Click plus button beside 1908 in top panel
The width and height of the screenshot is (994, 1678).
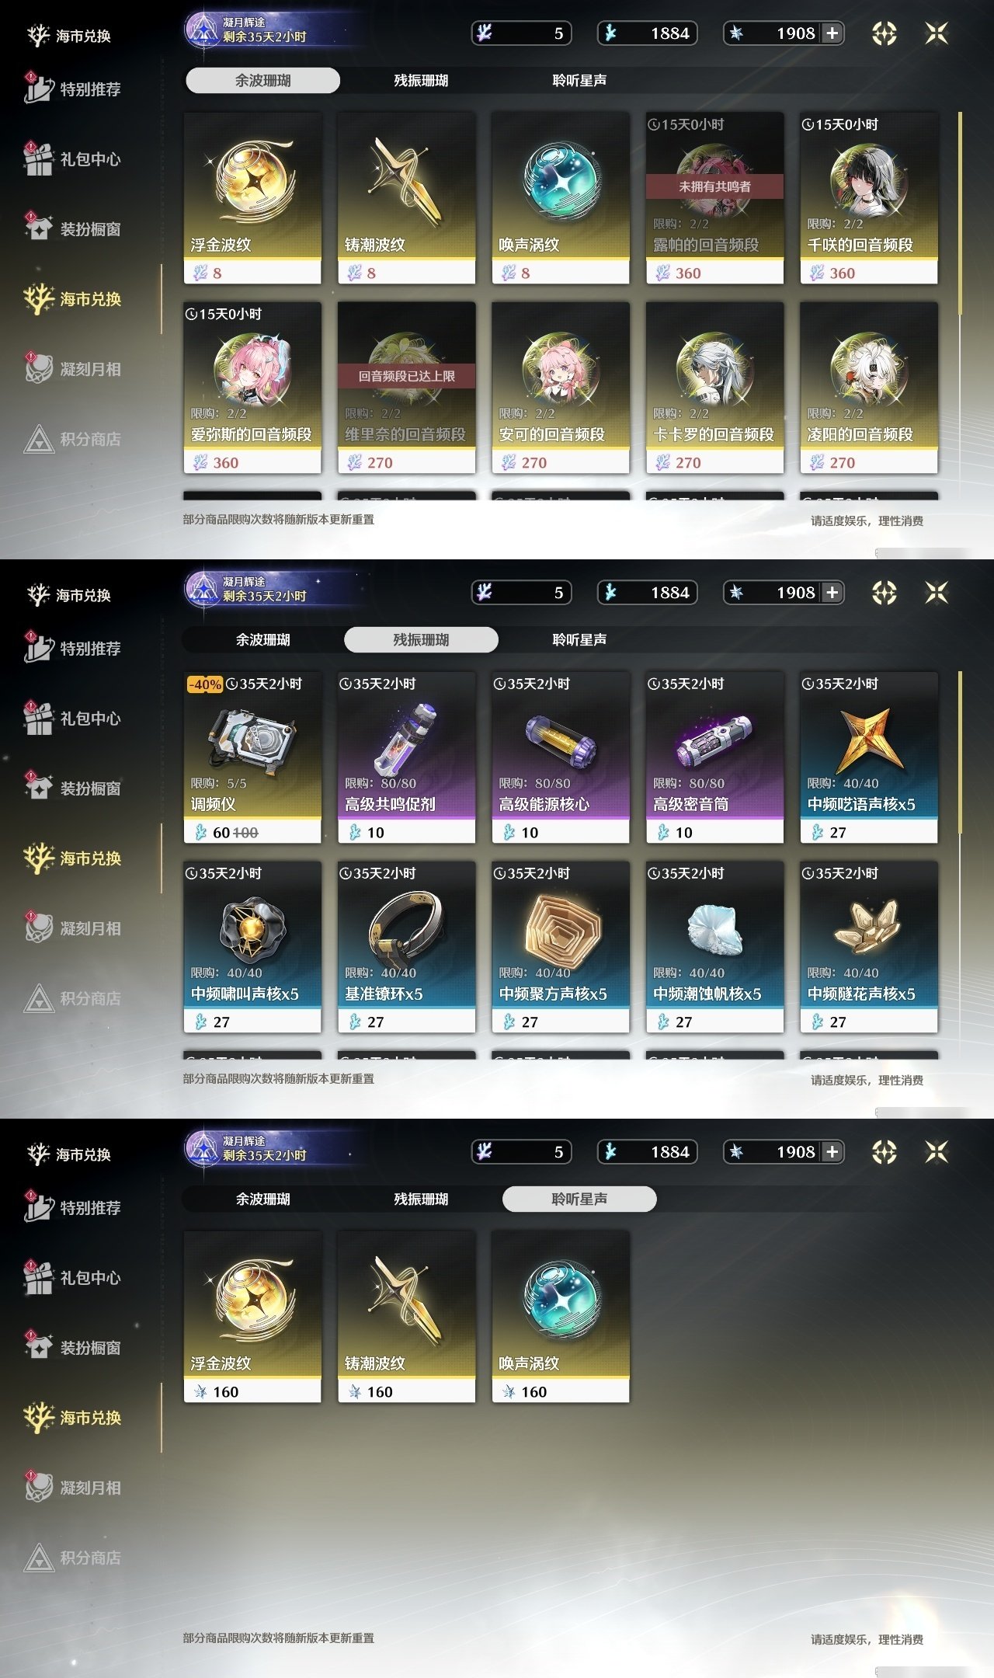click(832, 33)
